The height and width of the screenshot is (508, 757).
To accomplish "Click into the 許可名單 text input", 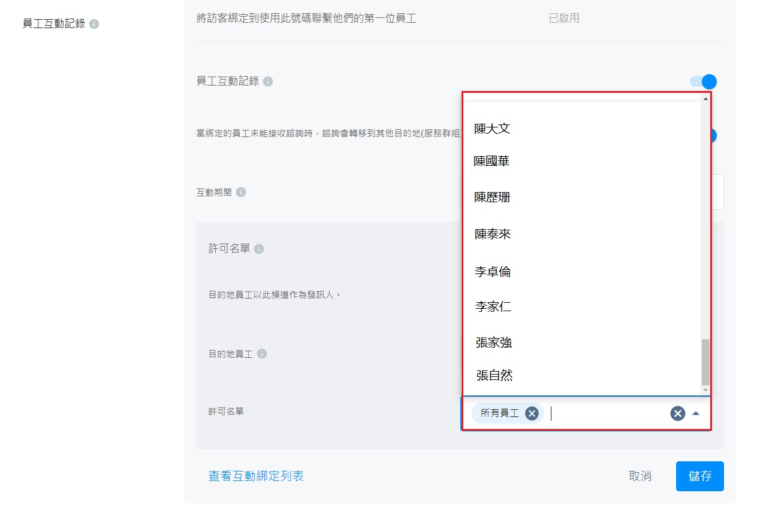I will (605, 413).
